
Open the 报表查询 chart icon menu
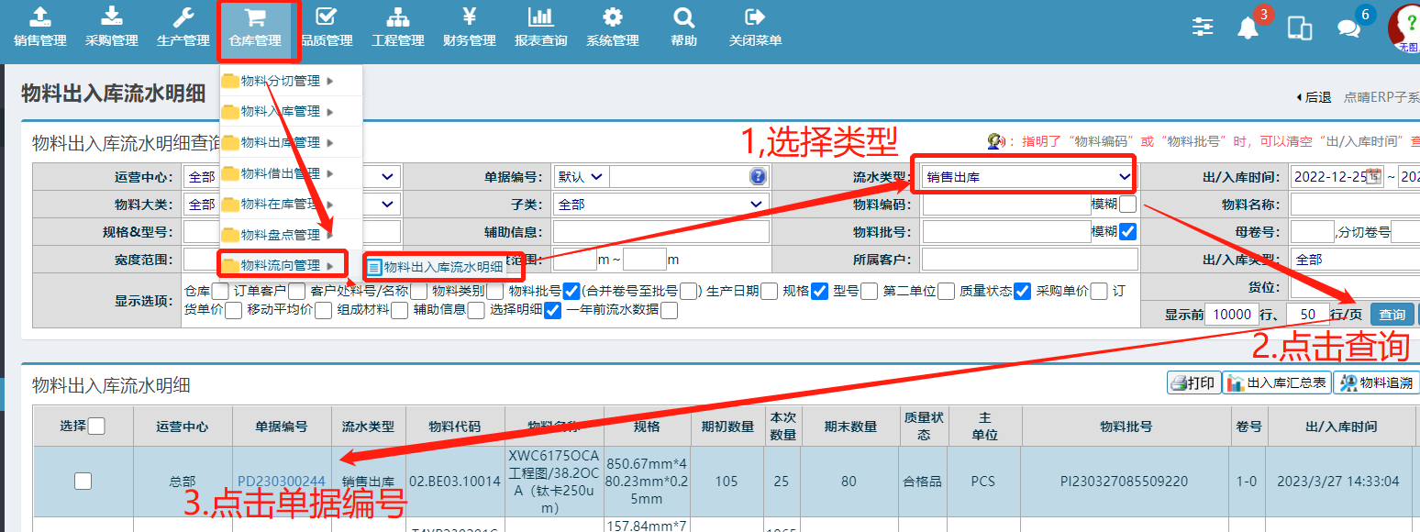pos(540,28)
